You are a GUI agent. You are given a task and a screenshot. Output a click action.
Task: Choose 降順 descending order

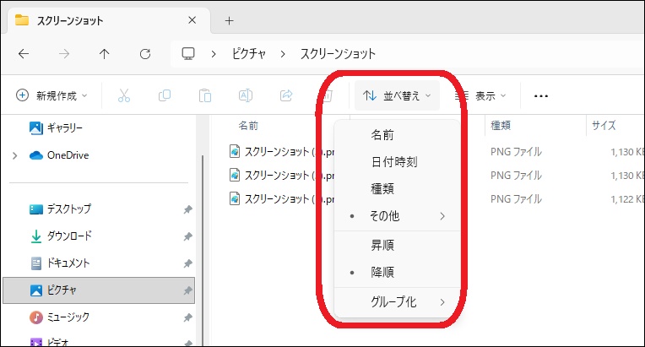[397, 272]
